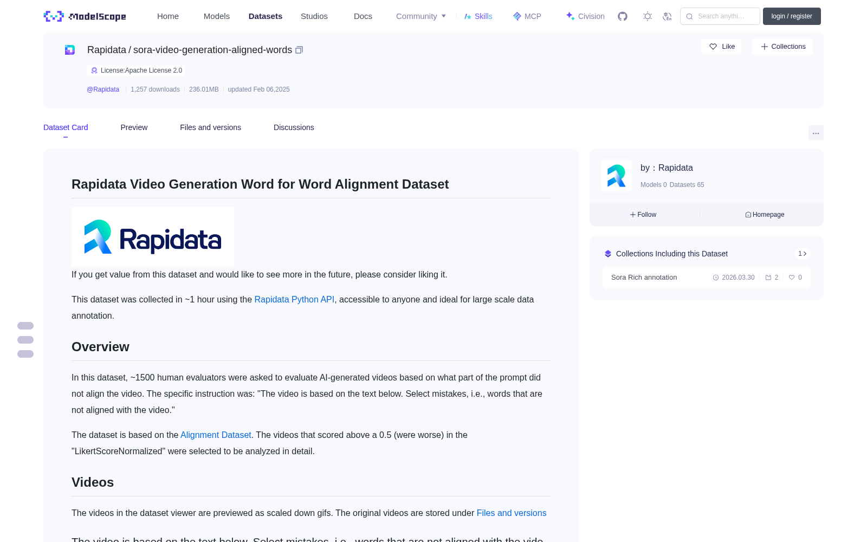The width and height of the screenshot is (867, 542).
Task: Click the plus icon in Collections button
Action: (765, 47)
